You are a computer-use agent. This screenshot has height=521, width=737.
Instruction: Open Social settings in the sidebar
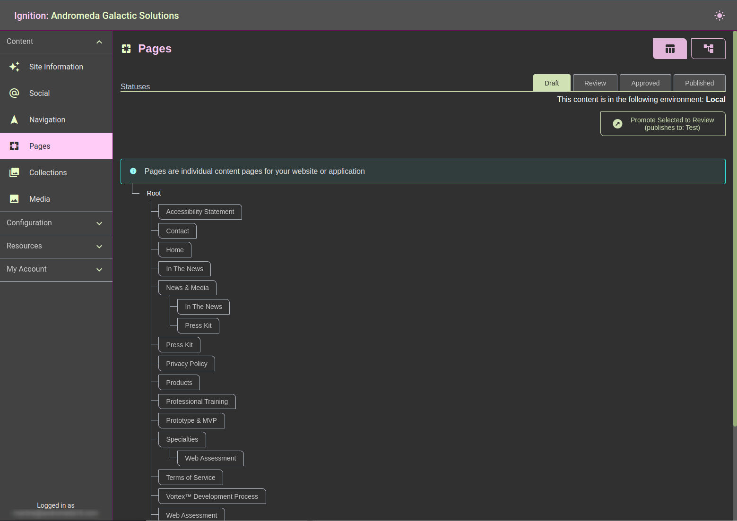point(56,93)
